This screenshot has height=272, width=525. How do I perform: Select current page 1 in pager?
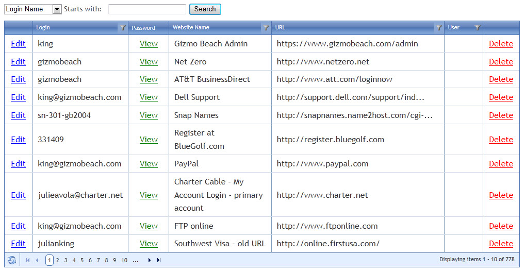[49, 260]
